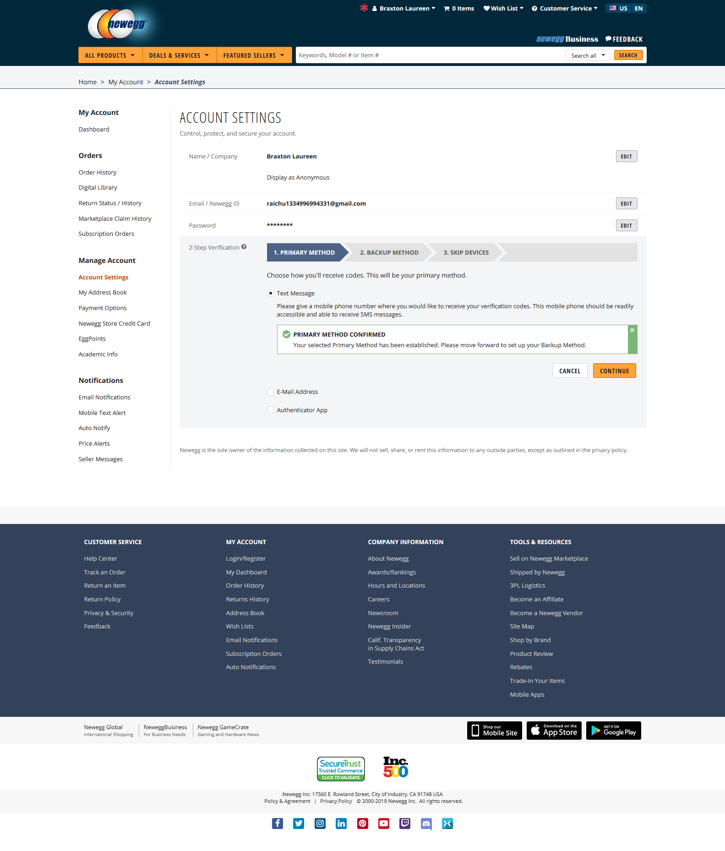The height and width of the screenshot is (851, 725).
Task: Open Help Center in the footer
Action: click(x=100, y=559)
